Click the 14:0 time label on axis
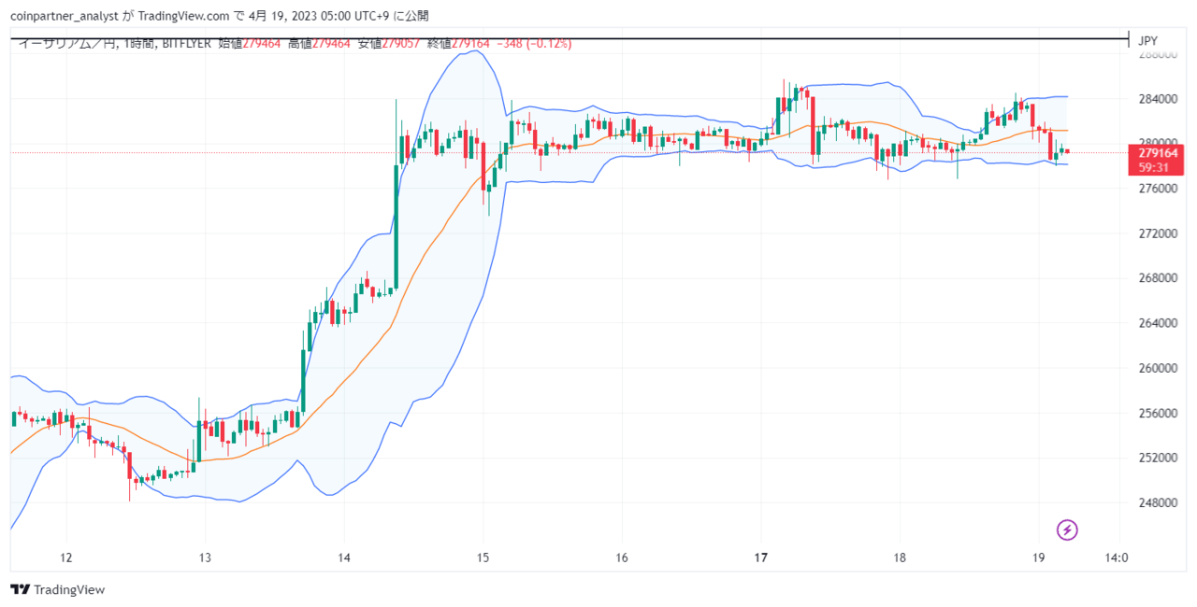 tap(1117, 558)
